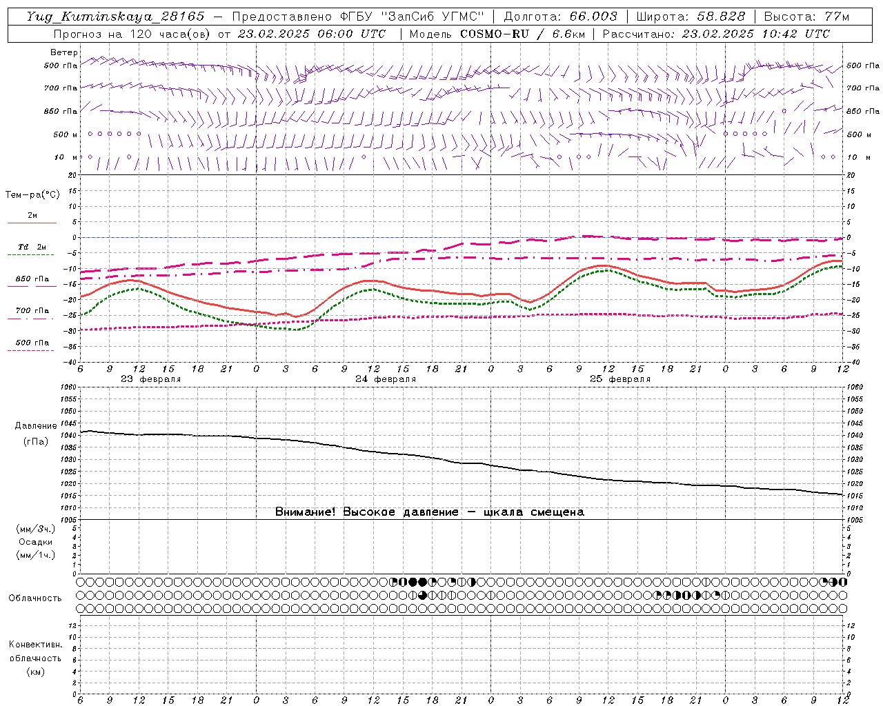Click the 'Td 2м' dew point legend entry
Image resolution: width=883 pixels, height=706 pixels.
tap(32, 247)
